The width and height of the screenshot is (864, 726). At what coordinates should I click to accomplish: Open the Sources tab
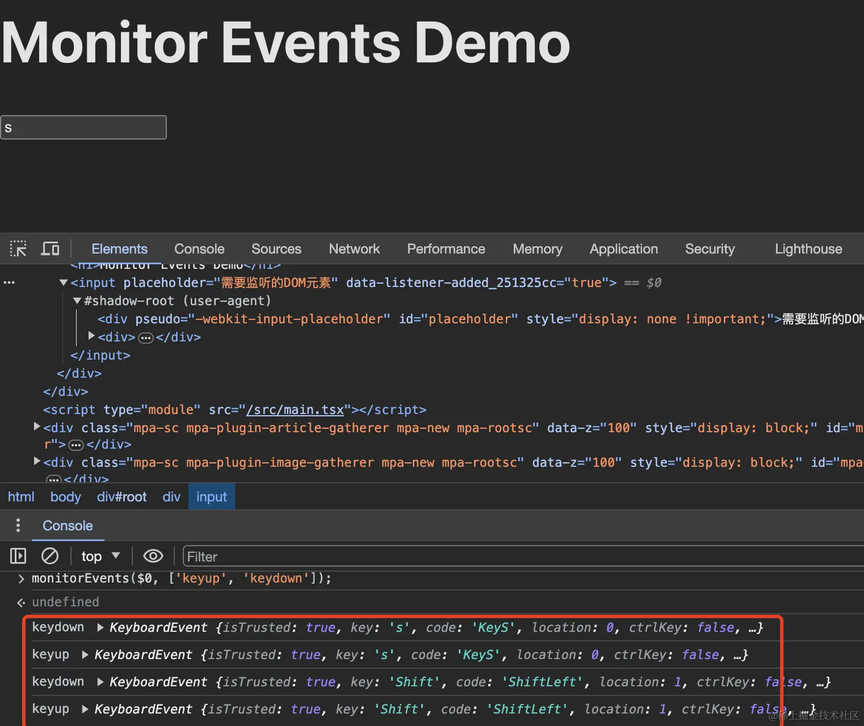tap(276, 249)
